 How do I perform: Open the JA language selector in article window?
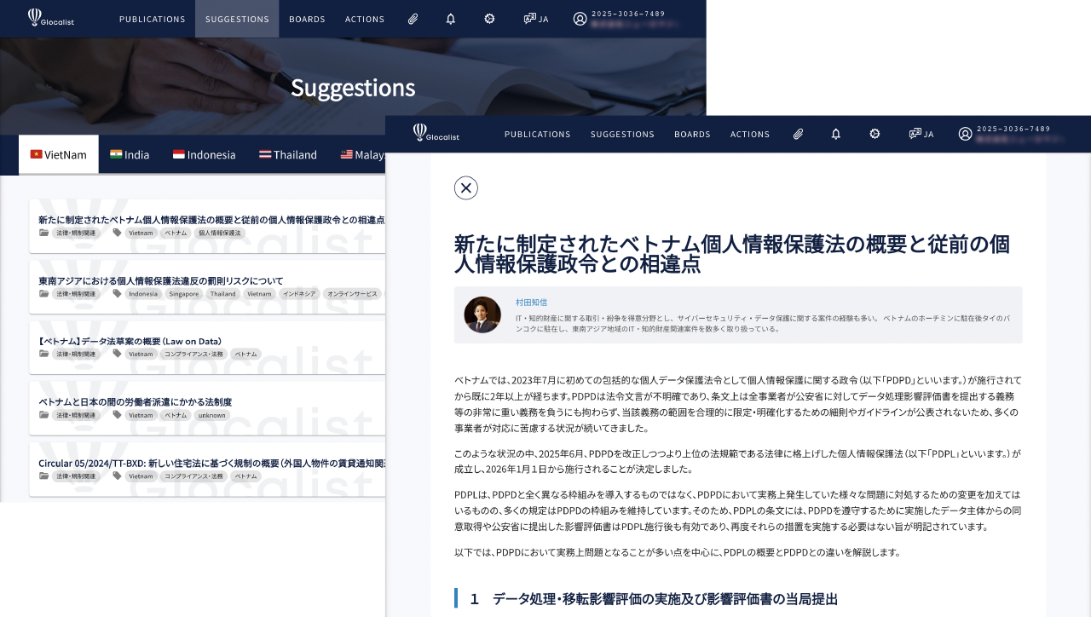pyautogui.click(x=921, y=134)
